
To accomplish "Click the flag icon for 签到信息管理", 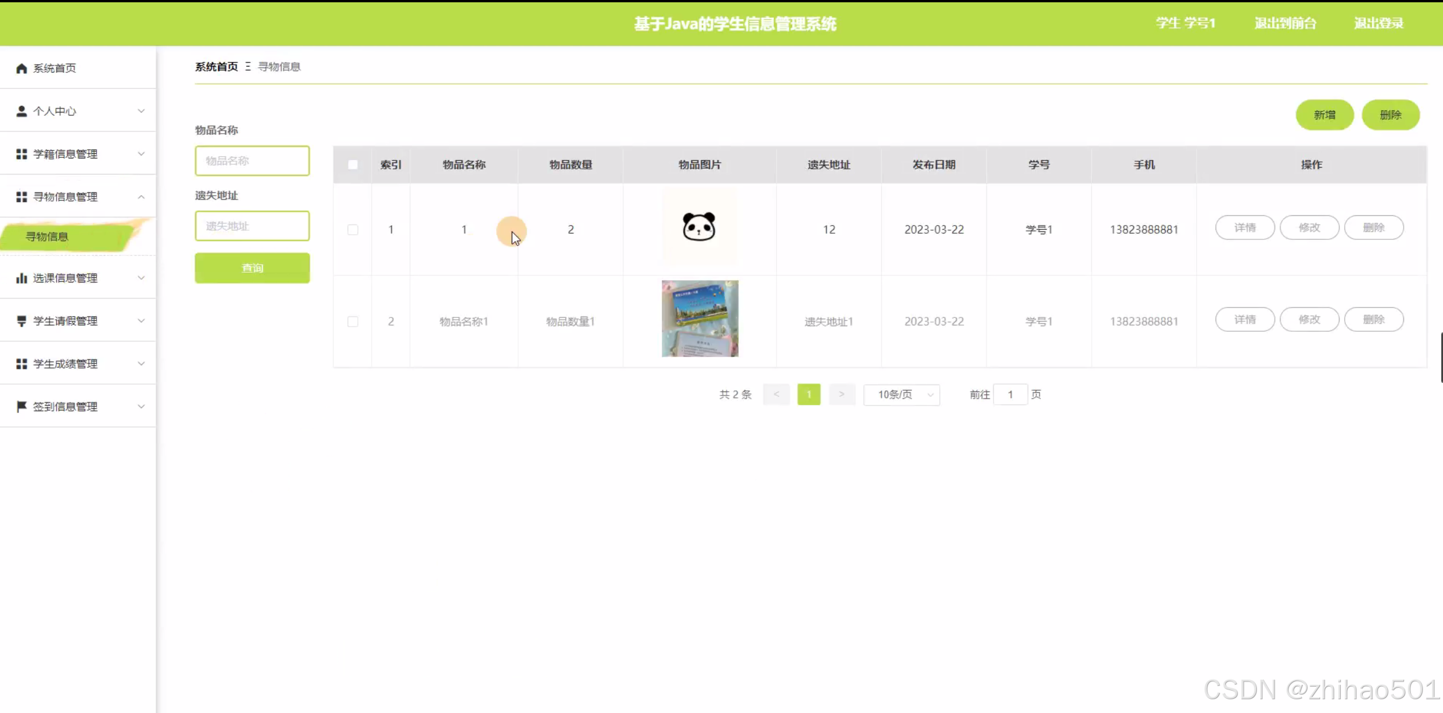I will pos(22,406).
